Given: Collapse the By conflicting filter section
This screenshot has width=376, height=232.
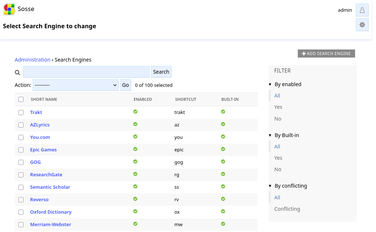Looking at the screenshot, I should [x=288, y=186].
